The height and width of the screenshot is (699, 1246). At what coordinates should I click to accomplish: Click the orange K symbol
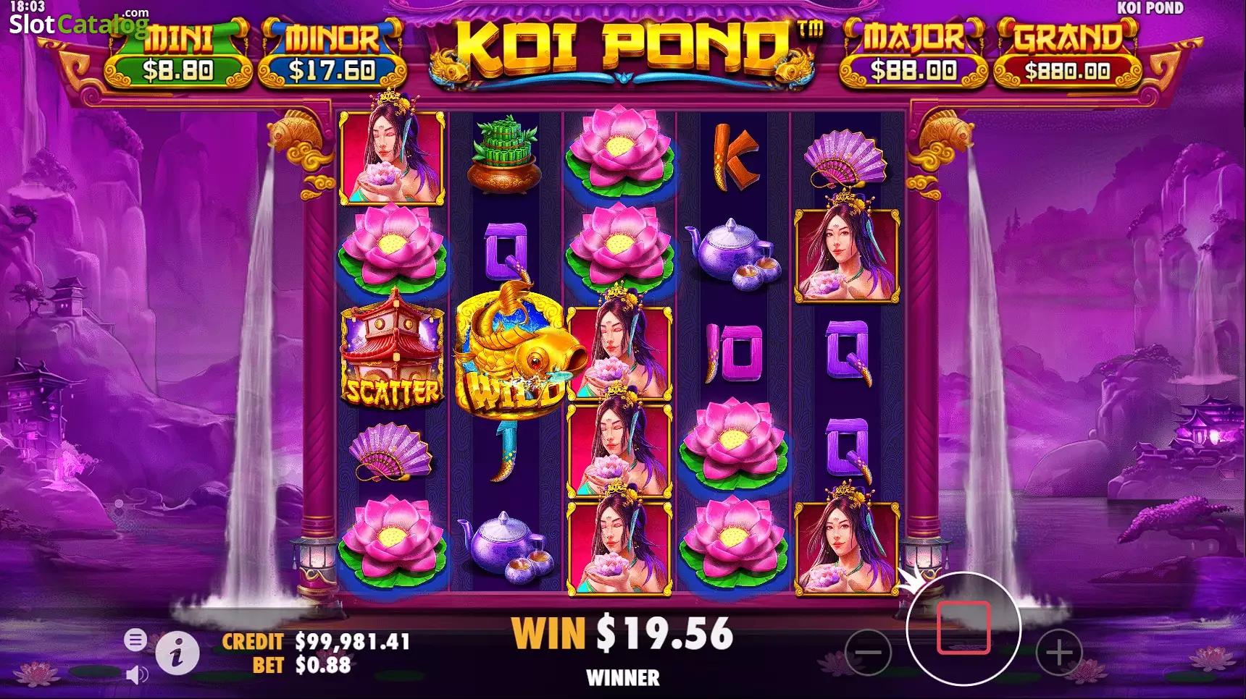(735, 157)
